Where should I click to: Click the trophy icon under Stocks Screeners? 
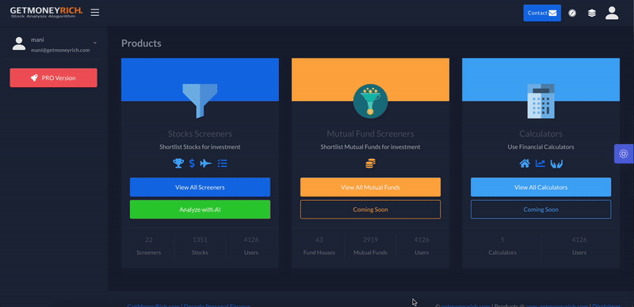coord(178,163)
